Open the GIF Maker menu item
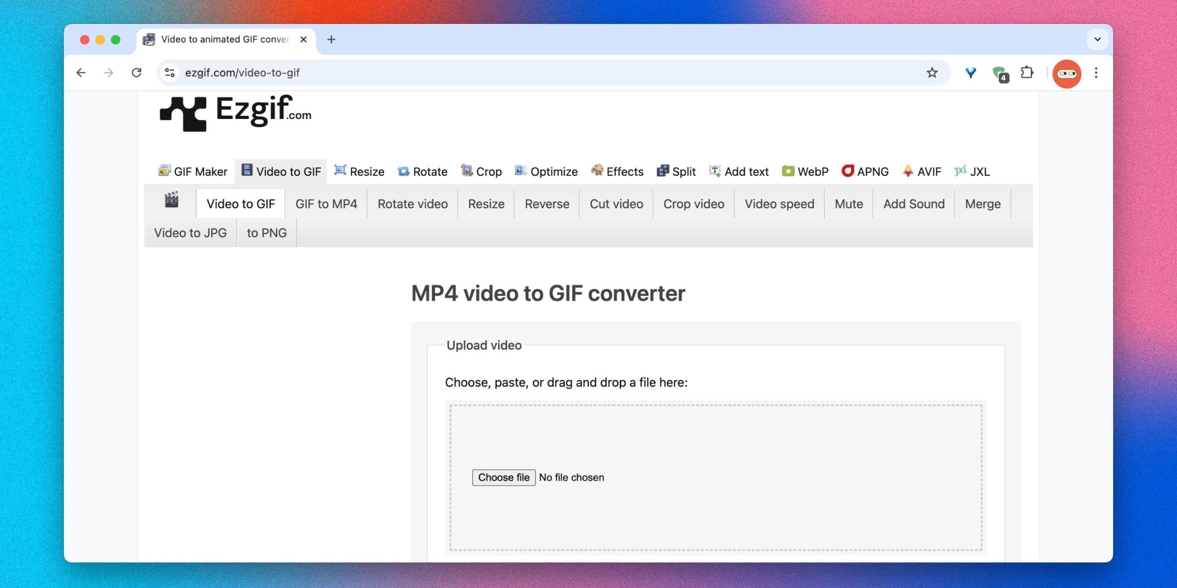 tap(193, 172)
